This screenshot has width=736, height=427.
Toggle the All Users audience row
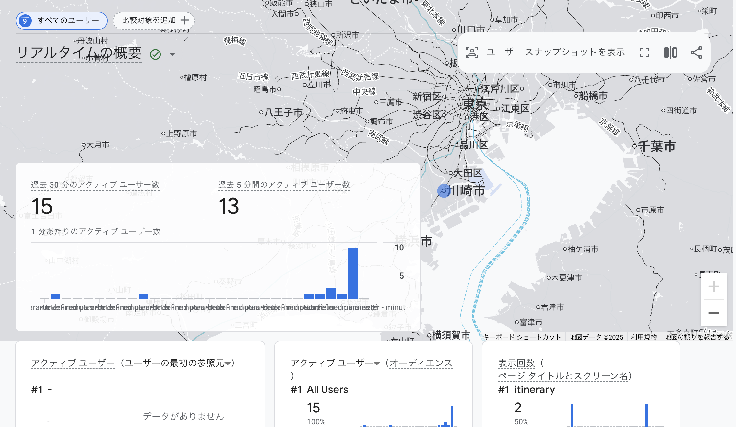point(327,389)
